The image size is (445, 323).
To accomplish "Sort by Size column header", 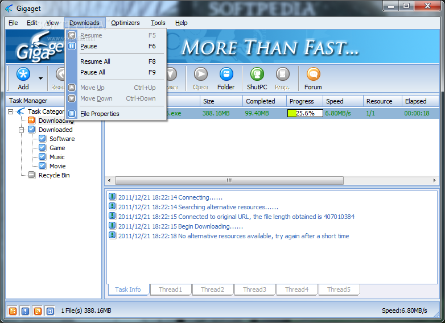I will (221, 101).
